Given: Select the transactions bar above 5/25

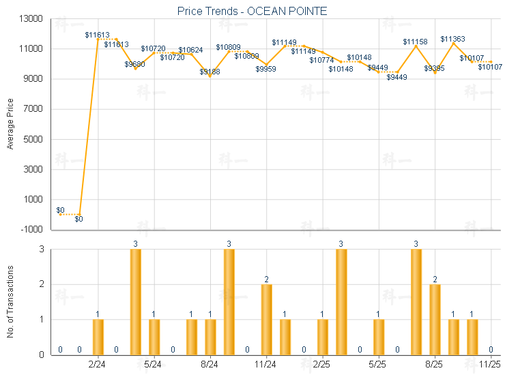Looking at the screenshot, I should point(379,336).
